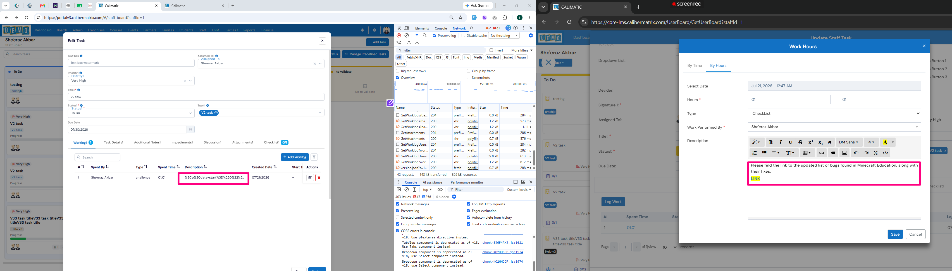Check the Big request rows option
The height and width of the screenshot is (271, 952).
[x=398, y=71]
